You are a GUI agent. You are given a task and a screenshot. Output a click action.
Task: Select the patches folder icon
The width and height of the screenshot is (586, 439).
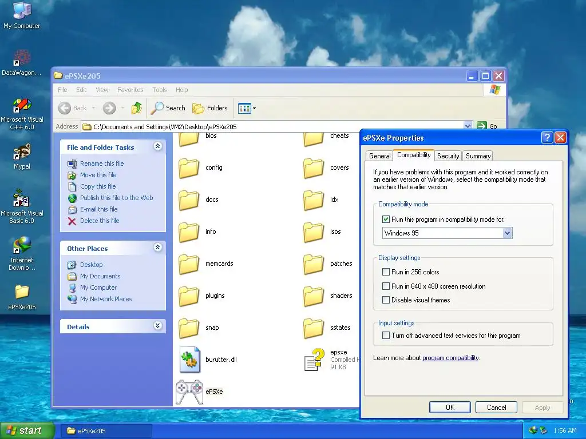tap(313, 264)
